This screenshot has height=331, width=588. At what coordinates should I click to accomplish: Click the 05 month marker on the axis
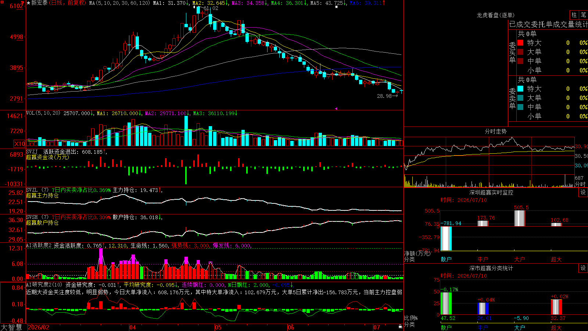(218, 327)
